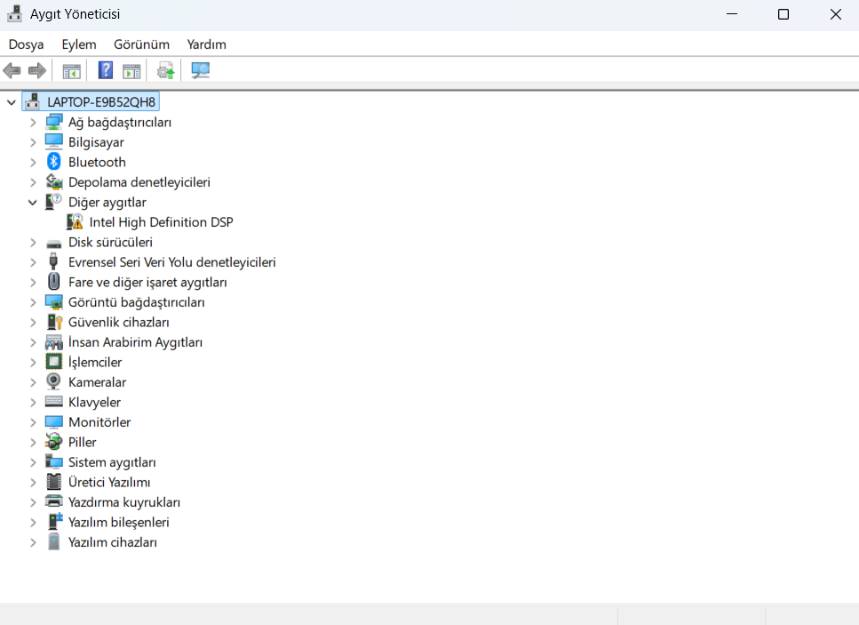
Task: Select the Bilgisayar tree row label
Action: (x=96, y=142)
